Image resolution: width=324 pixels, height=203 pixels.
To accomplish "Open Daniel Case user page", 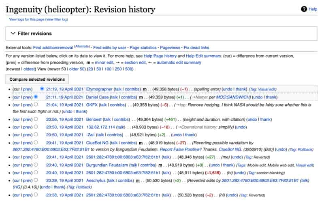I will click(97, 97).
